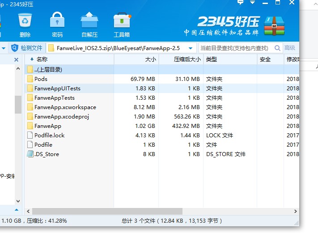
Task: Select the Podfile file icon
Action: 30,144
